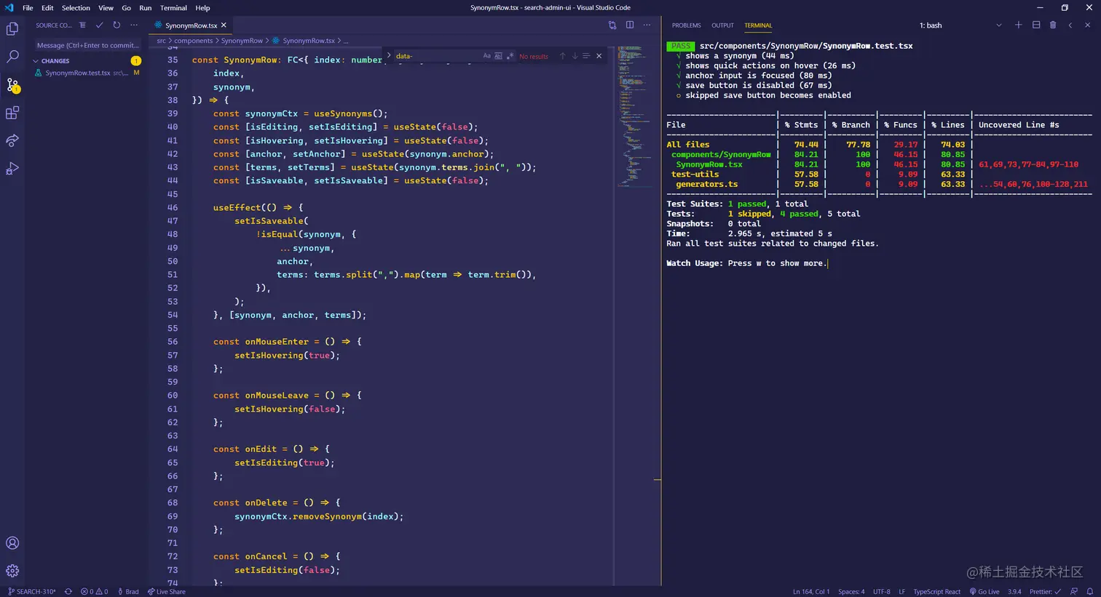Create a new terminal with plus icon
This screenshot has width=1101, height=597.
click(1019, 25)
